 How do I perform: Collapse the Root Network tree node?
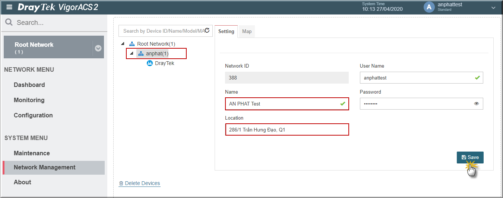point(123,43)
